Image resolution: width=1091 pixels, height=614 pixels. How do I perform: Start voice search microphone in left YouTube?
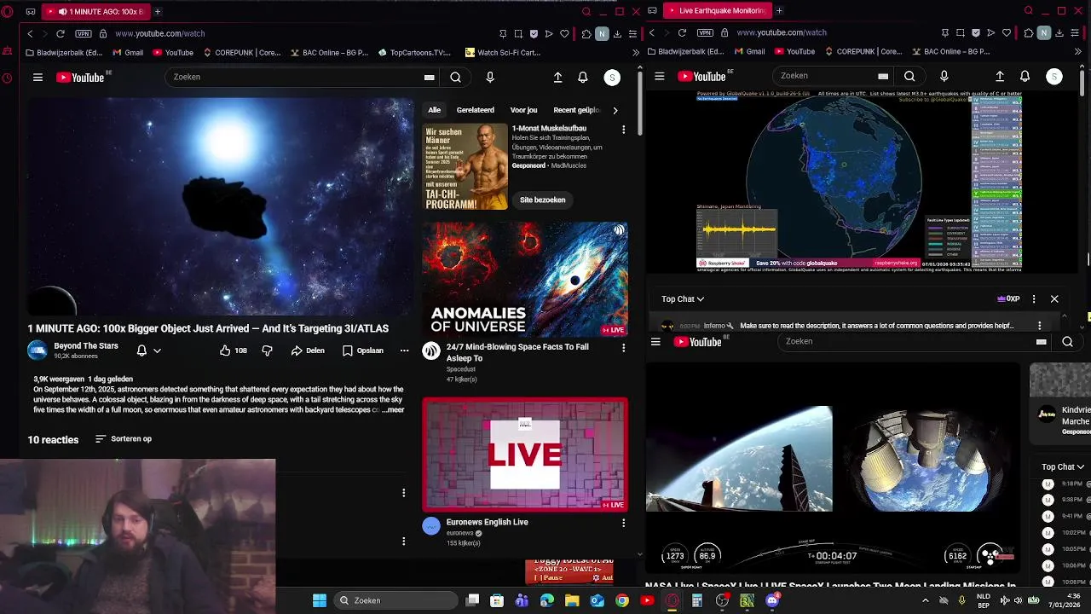[490, 78]
